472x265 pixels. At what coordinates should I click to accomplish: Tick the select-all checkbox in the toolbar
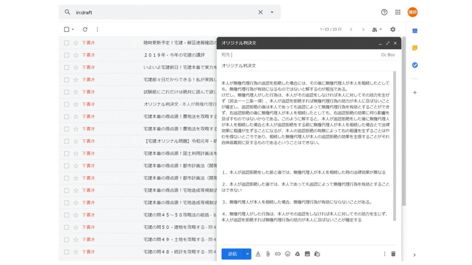pos(66,29)
